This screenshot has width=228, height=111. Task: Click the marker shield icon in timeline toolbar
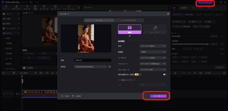(35, 73)
